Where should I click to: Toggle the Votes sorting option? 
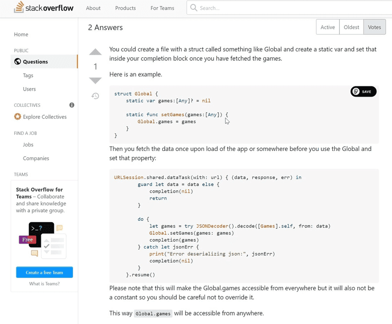click(x=374, y=27)
